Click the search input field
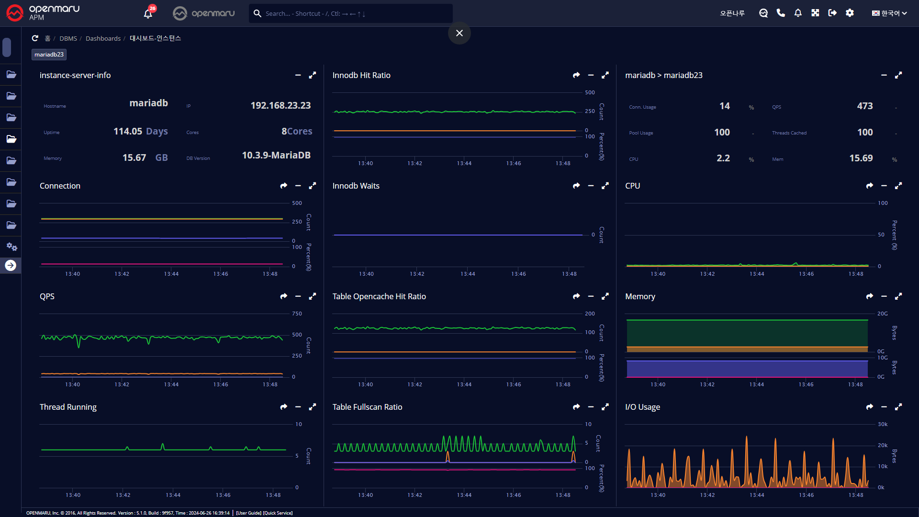Screen dimensions: 919x517 coord(354,13)
